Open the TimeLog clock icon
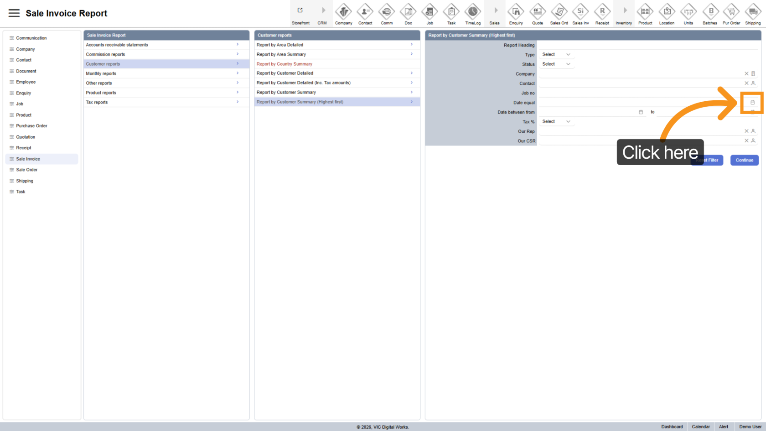The height and width of the screenshot is (431, 766). (x=472, y=11)
